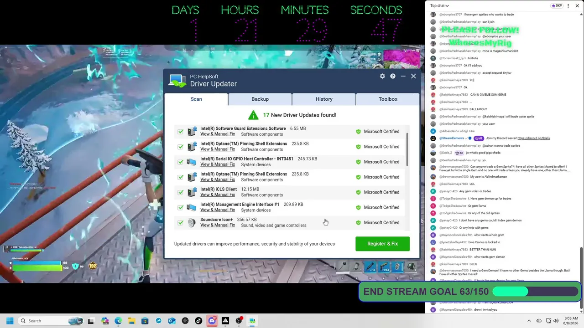Click the Register & Fix button
584x328 pixels.
pos(382,244)
